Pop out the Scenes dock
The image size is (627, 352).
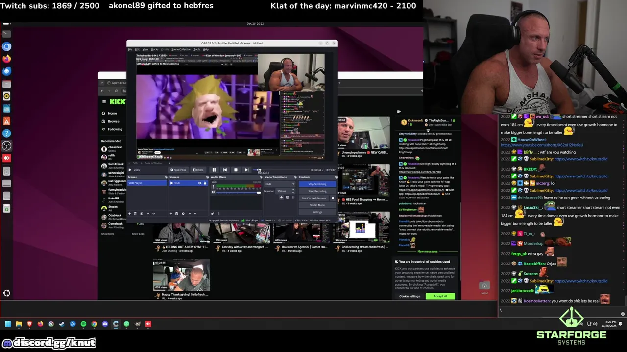tap(166, 177)
